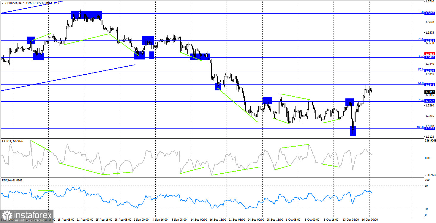
Task: Select the current price tag 1.3317
Action: click(430, 92)
